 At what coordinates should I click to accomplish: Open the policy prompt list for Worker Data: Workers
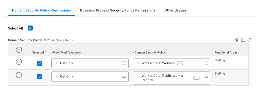pyautogui.click(x=206, y=63)
